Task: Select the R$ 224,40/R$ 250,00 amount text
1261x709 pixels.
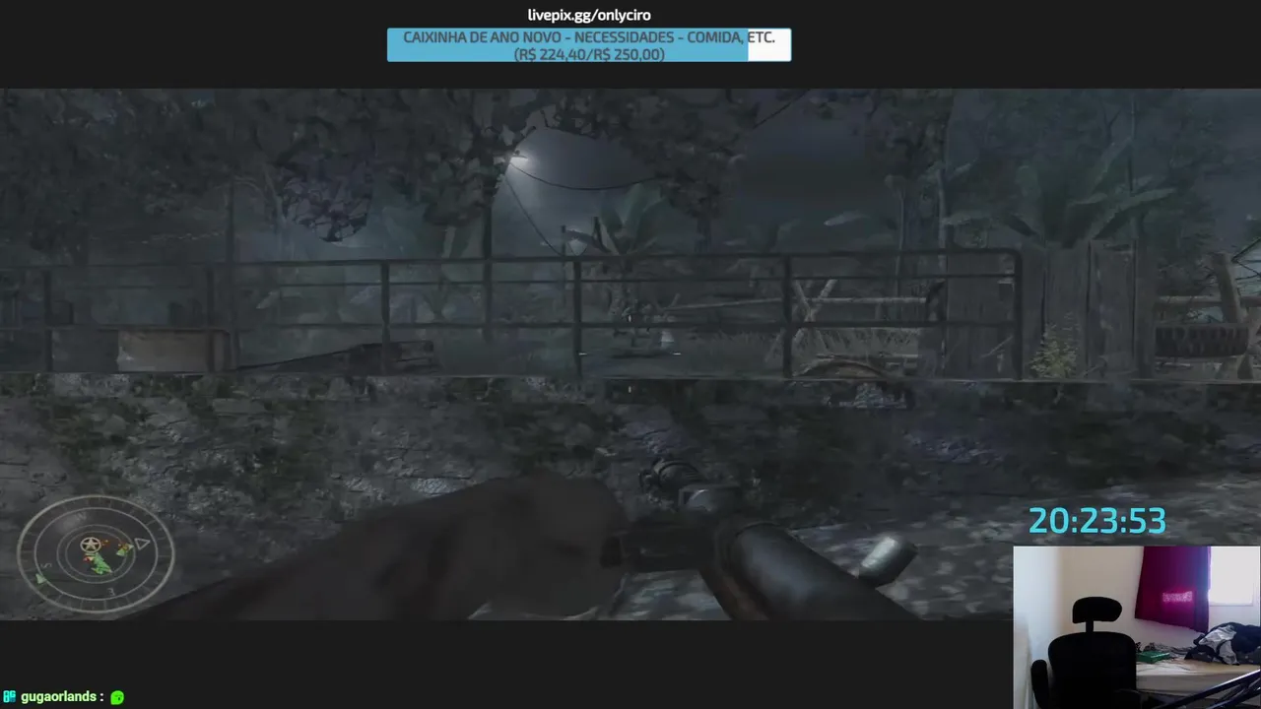Action: [589, 54]
